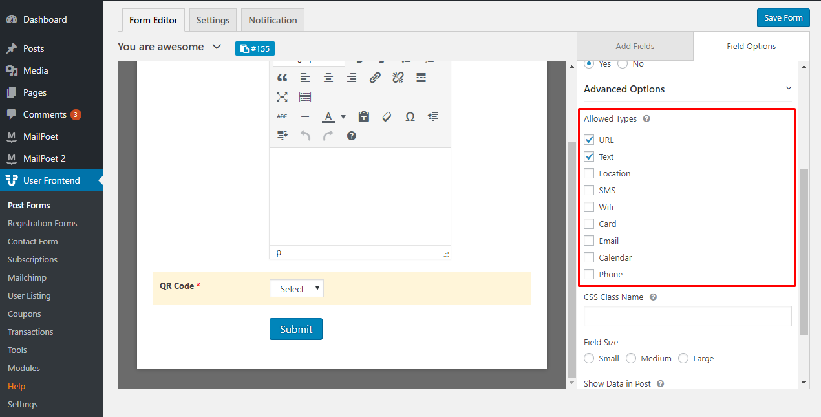Click the #155 form ID button
This screenshot has height=417, width=821.
coord(255,48)
